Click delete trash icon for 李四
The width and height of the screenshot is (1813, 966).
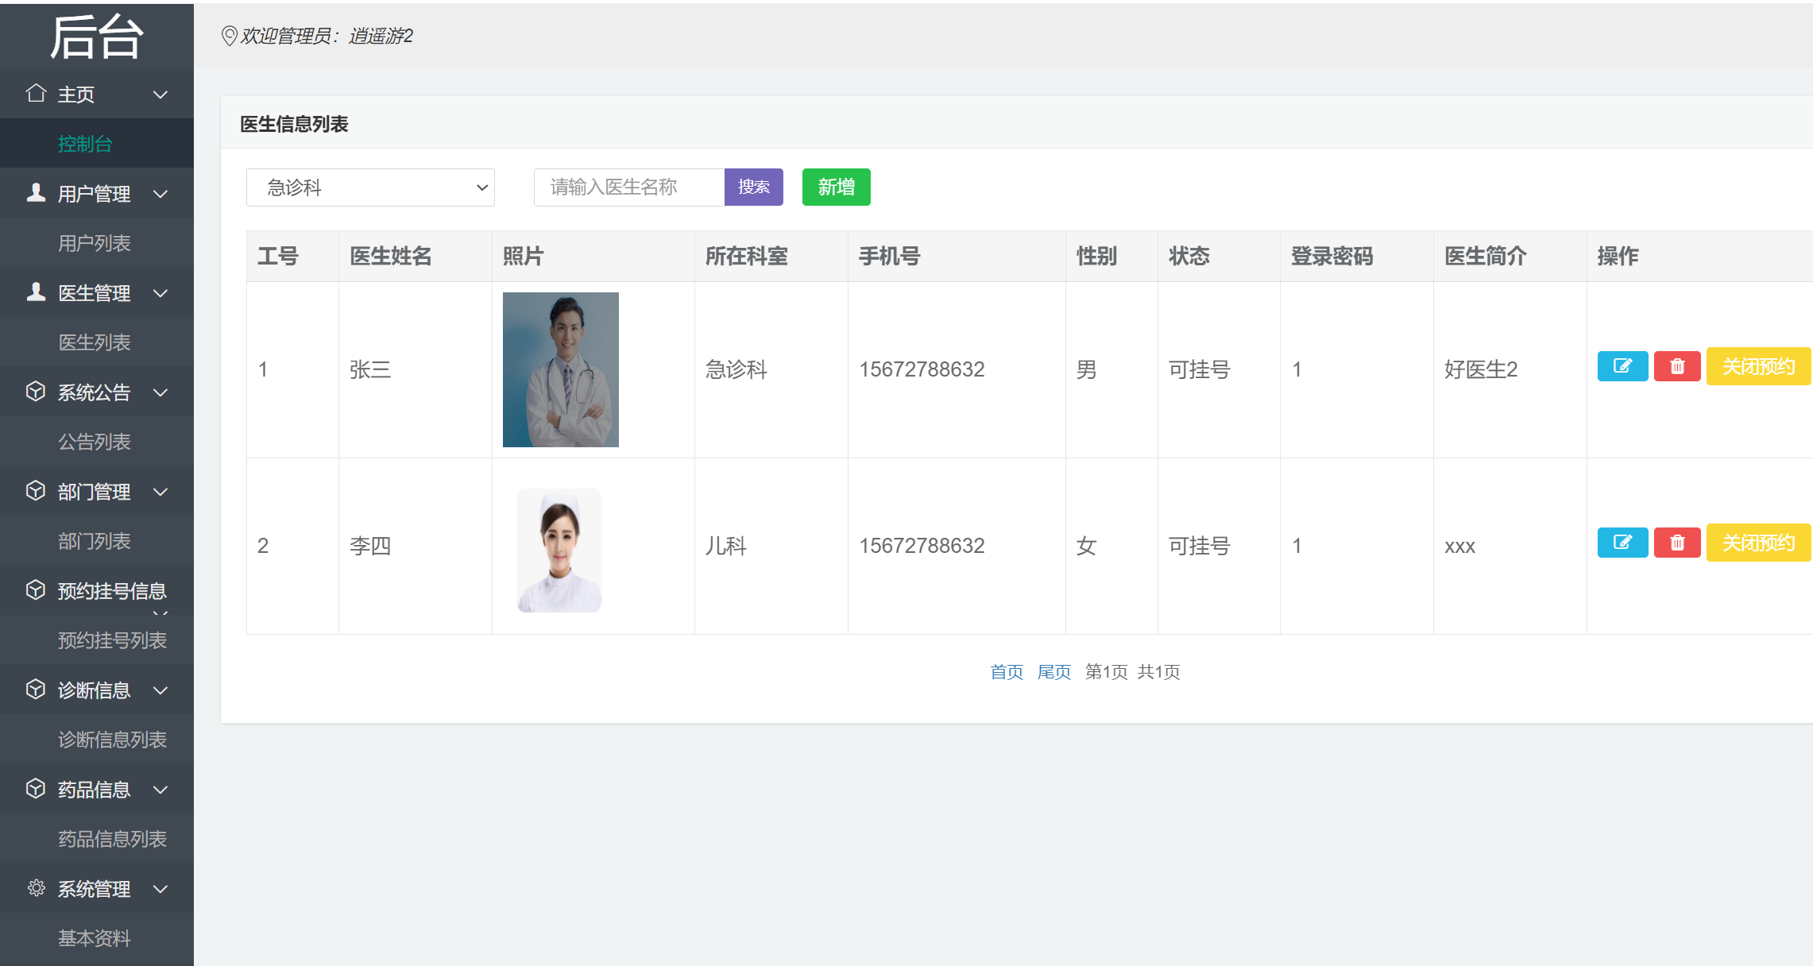pos(1677,543)
